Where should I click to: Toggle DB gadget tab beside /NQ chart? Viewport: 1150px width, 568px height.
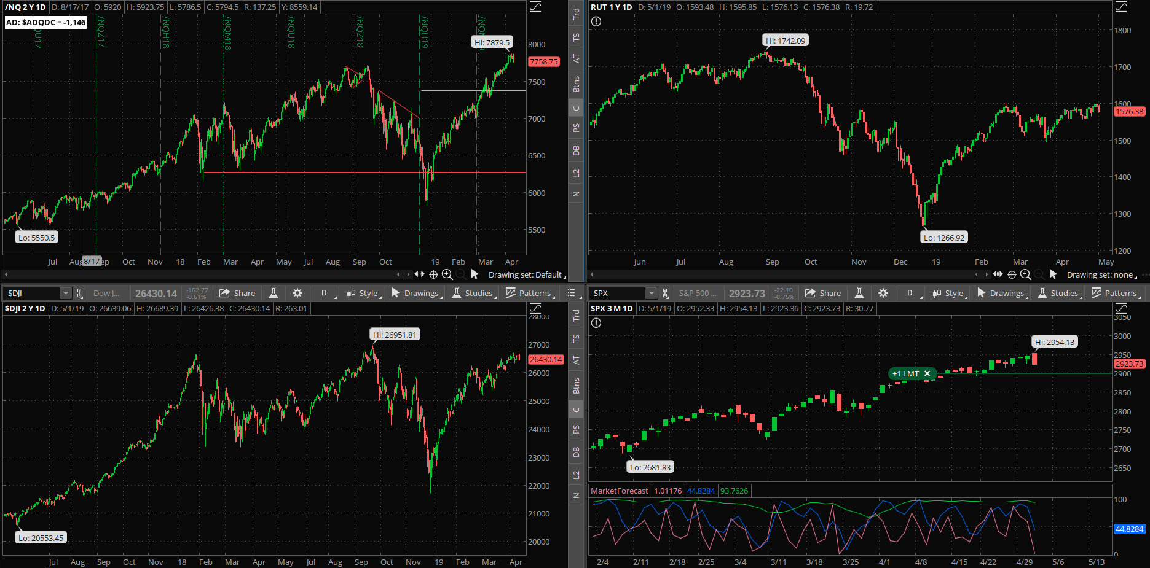coord(576,150)
